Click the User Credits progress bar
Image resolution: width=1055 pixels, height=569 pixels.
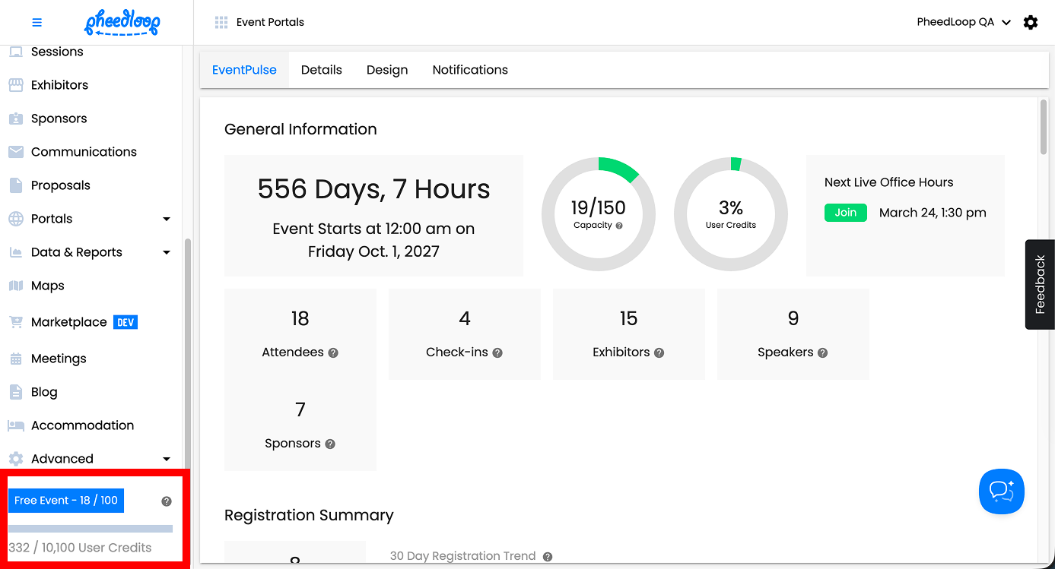pyautogui.click(x=91, y=529)
